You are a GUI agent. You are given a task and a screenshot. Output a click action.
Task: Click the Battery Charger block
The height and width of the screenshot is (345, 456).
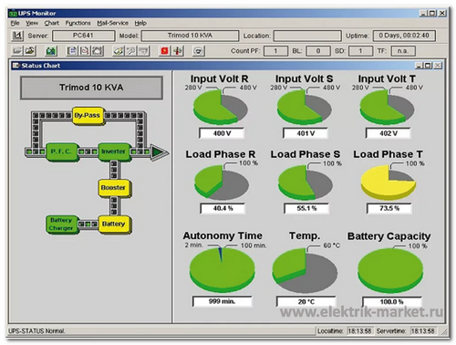pyautogui.click(x=62, y=225)
